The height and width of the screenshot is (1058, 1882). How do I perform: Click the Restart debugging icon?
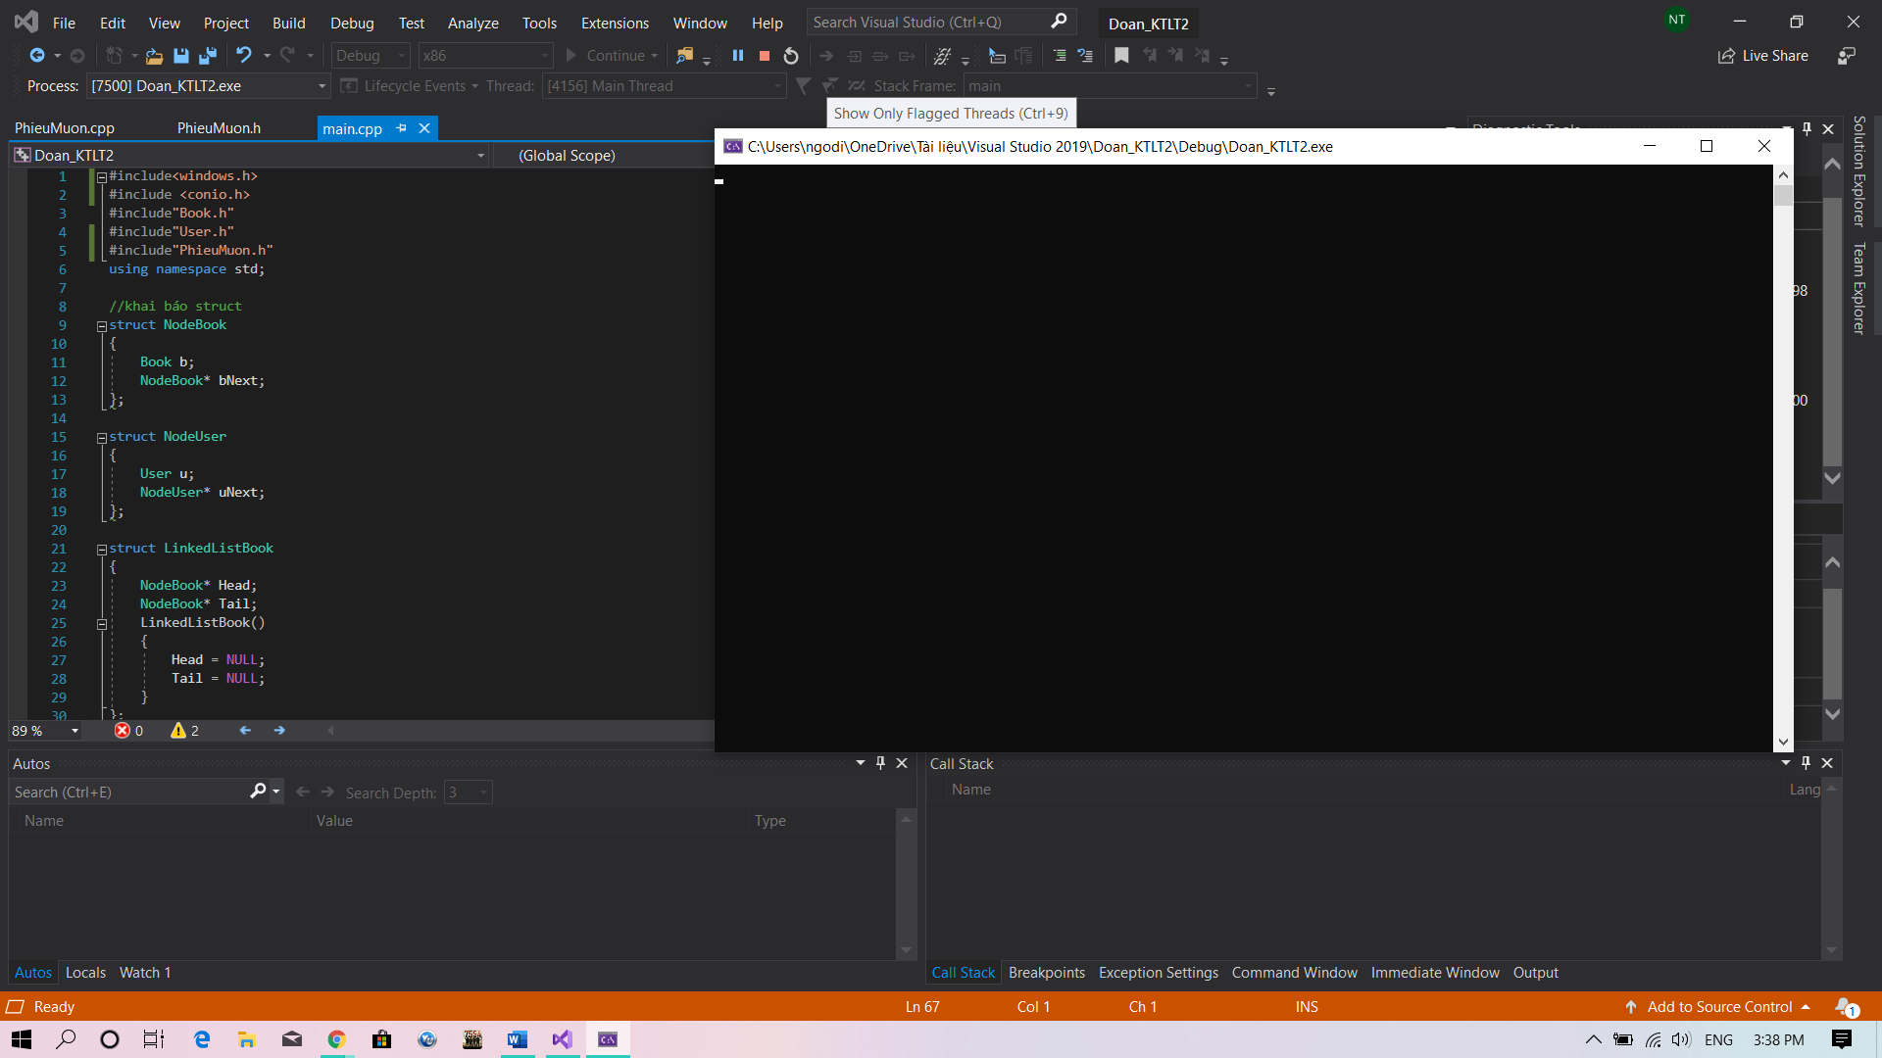pyautogui.click(x=791, y=56)
